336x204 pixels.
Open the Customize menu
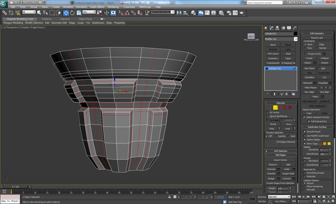pyautogui.click(x=129, y=7)
